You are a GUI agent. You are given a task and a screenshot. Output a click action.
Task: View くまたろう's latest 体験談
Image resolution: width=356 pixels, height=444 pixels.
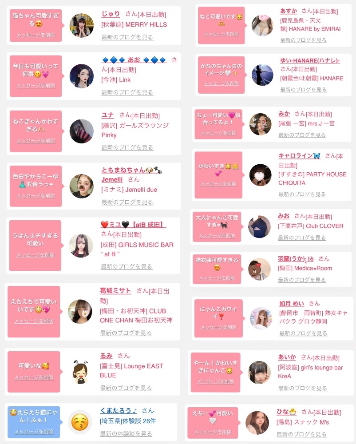click(x=126, y=433)
